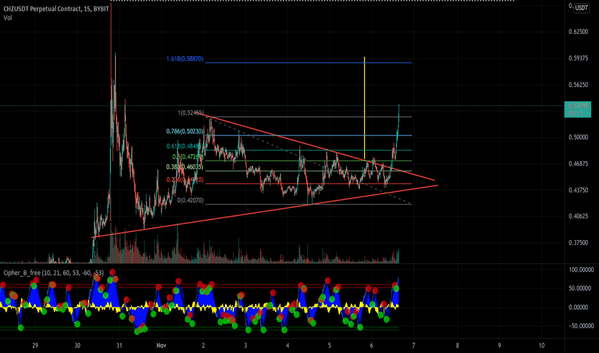The height and width of the screenshot is (353, 599).
Task: Click the 0.56250 price axis label
Action: tap(578, 85)
